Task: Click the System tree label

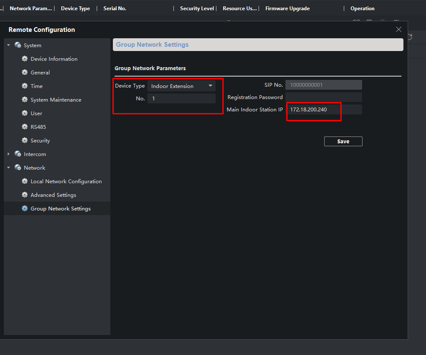Action: click(x=33, y=45)
